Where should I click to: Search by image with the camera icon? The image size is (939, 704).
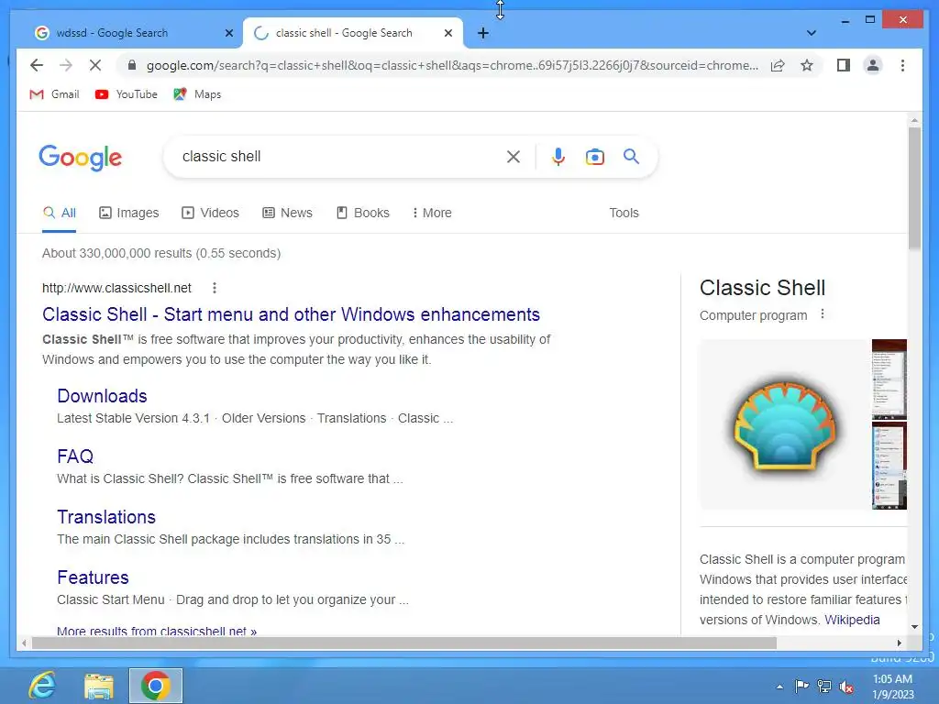[x=594, y=157]
